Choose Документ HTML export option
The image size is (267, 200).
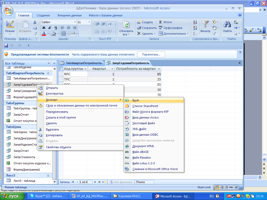point(143,146)
